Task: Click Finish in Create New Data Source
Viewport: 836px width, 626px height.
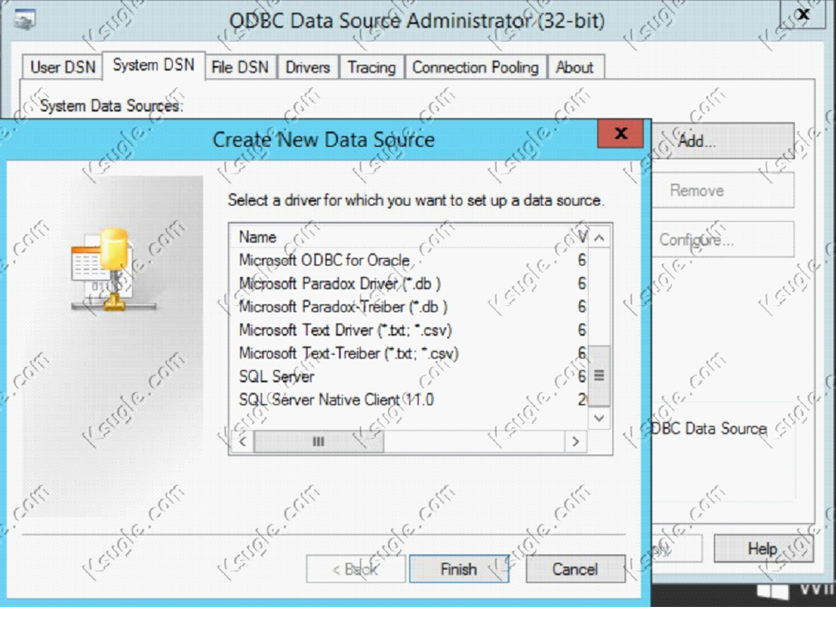Action: 459,569
